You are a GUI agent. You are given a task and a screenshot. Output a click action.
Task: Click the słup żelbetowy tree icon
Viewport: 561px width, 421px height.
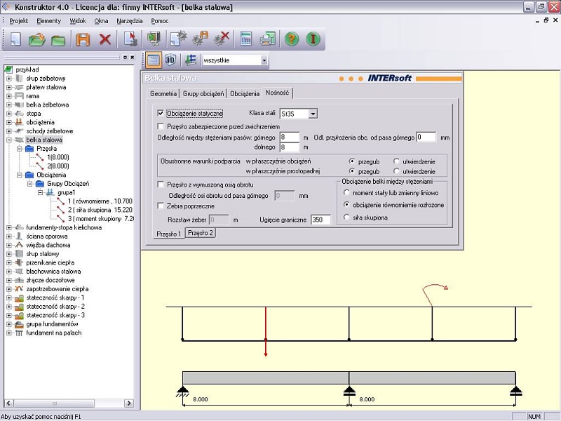pos(19,79)
